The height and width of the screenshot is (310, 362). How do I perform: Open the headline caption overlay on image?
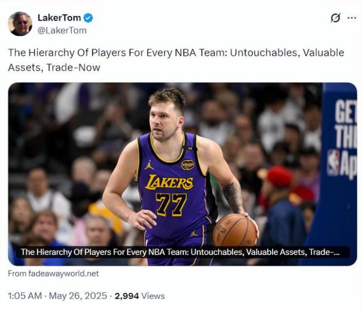181,252
